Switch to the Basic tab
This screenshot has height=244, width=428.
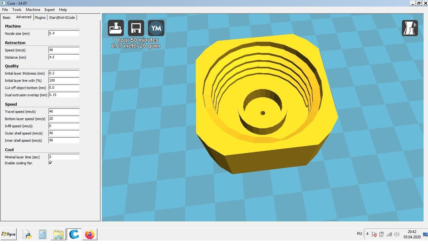coord(7,18)
